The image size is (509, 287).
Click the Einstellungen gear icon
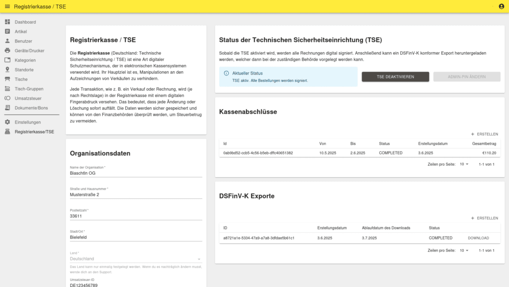(7, 122)
